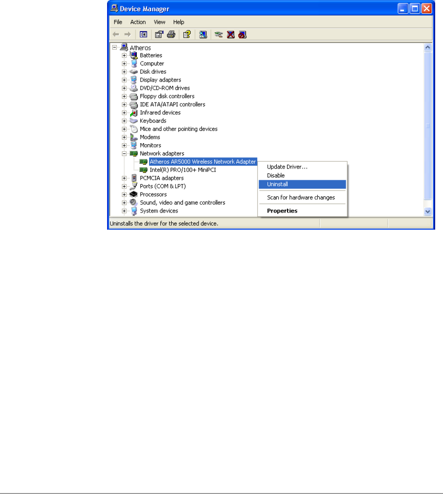Select Intel(R) PRO/100+ MiniPCI text
443x494 pixels.
point(183,170)
